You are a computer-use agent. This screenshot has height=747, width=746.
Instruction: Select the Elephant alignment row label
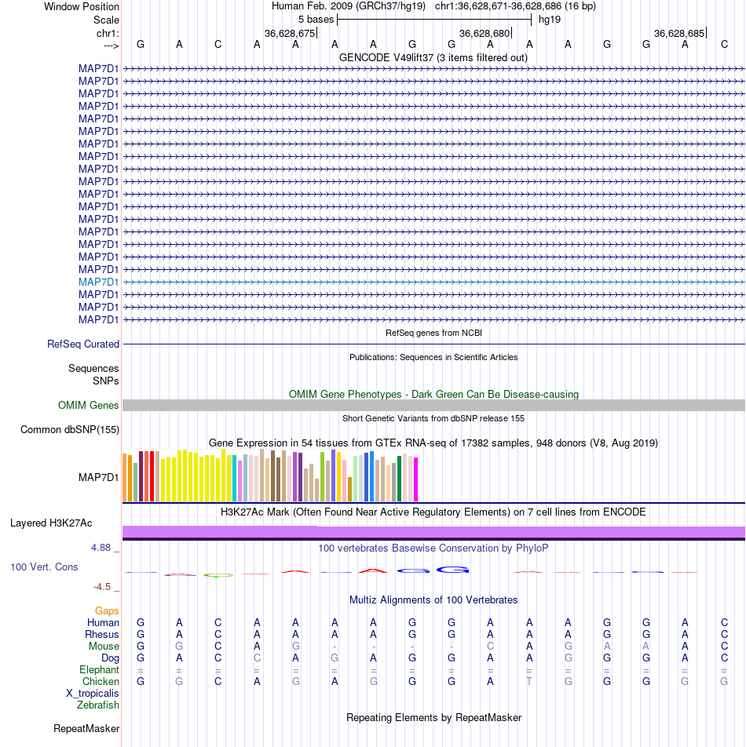(x=99, y=670)
